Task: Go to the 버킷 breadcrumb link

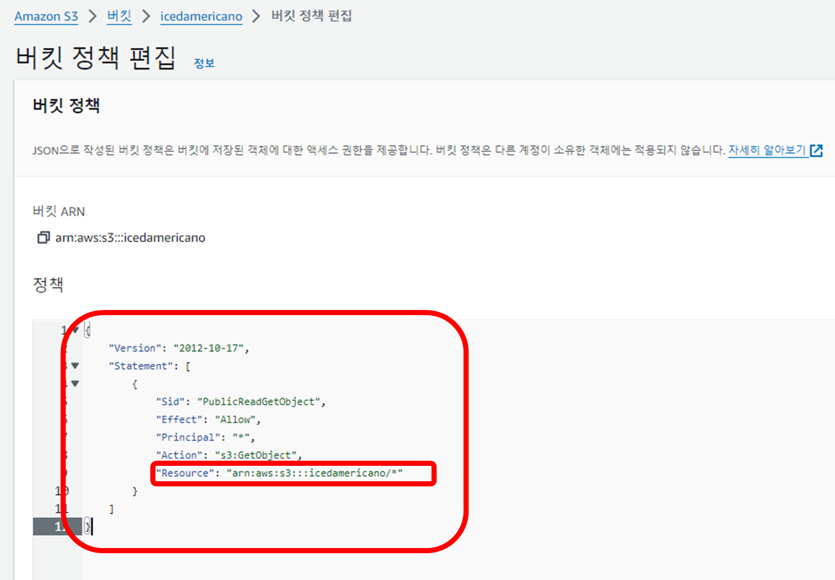Action: [119, 16]
